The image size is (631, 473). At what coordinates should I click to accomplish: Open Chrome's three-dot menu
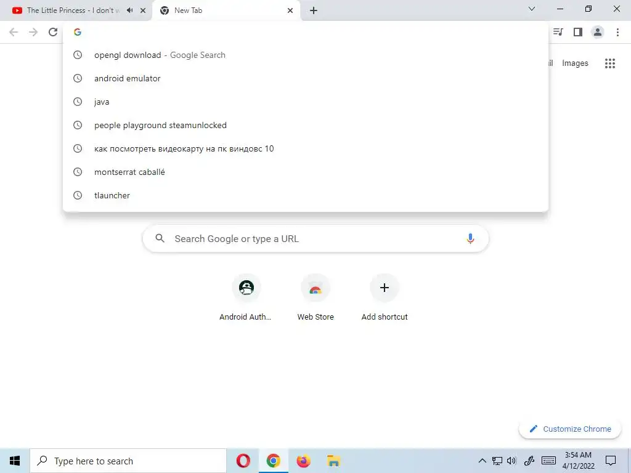(x=617, y=32)
